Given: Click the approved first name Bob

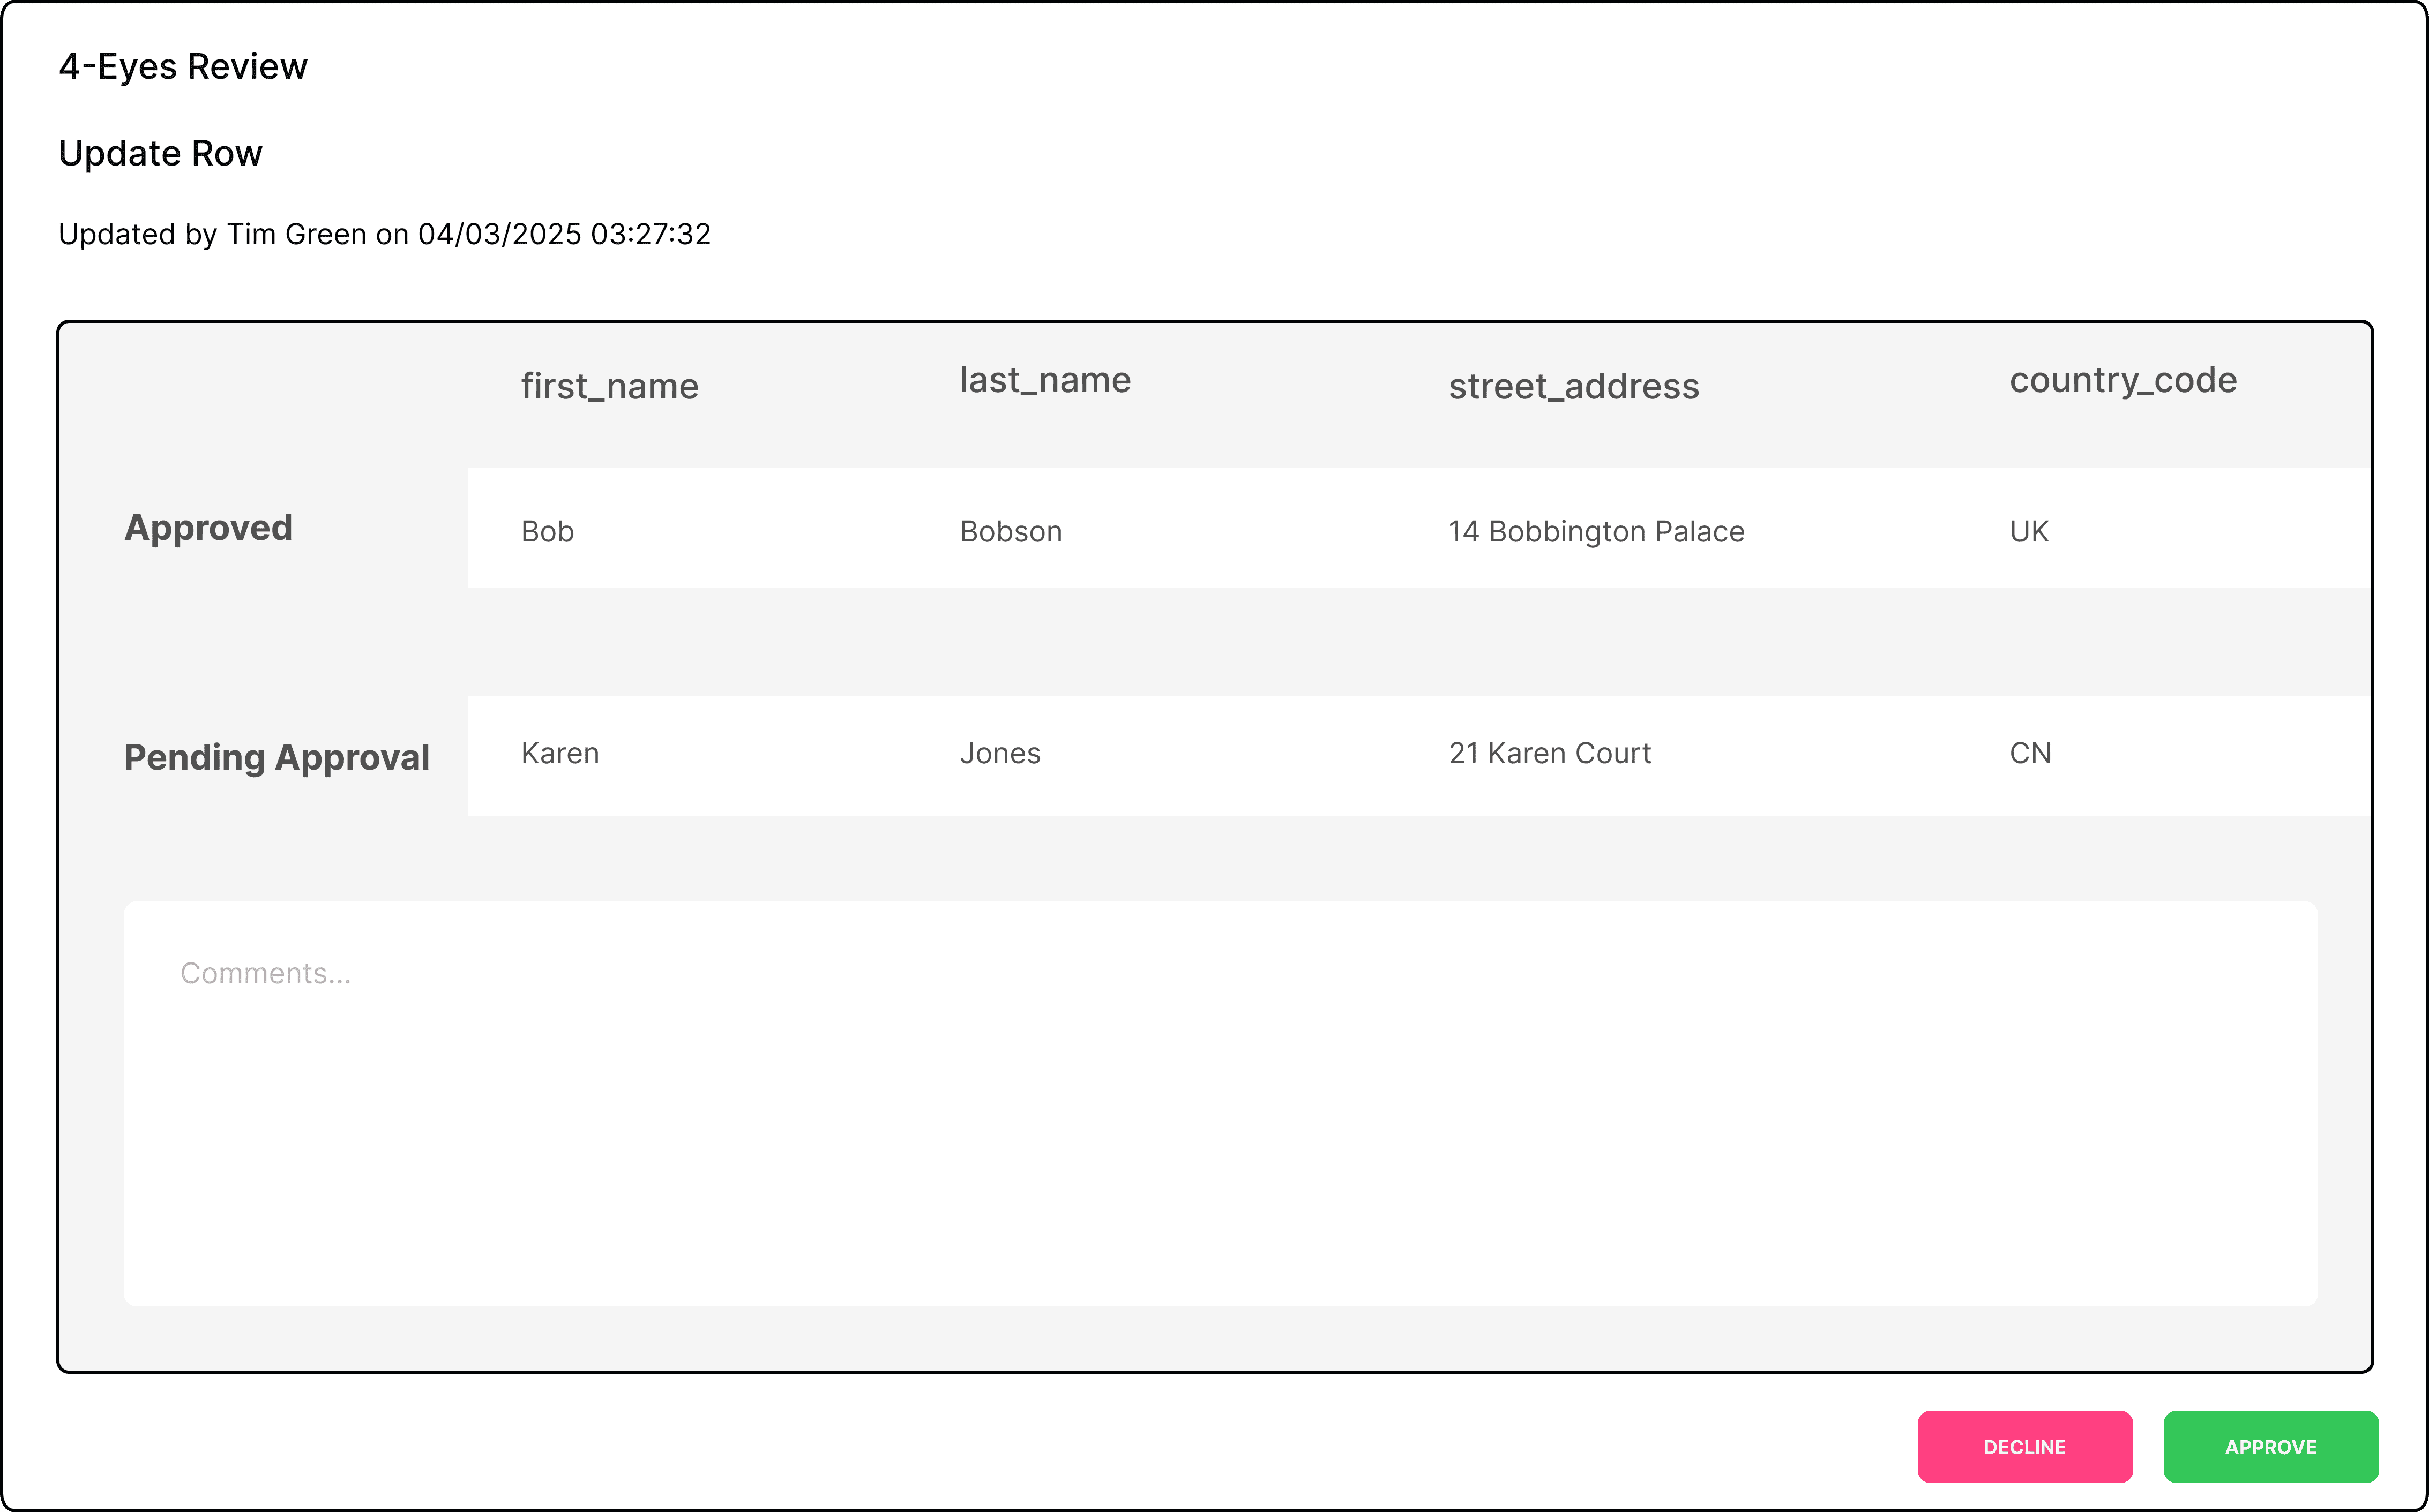Looking at the screenshot, I should point(547,531).
